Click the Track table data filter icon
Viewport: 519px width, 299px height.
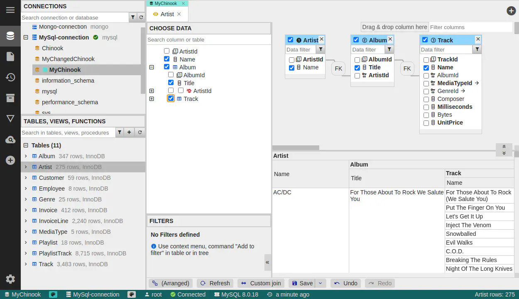[477, 49]
